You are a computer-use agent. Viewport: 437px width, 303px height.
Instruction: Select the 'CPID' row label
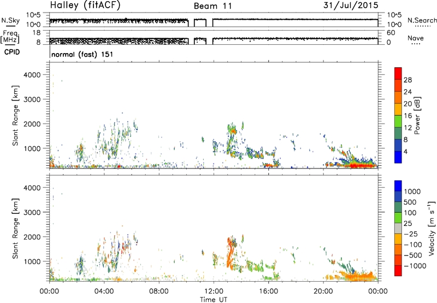(12, 52)
